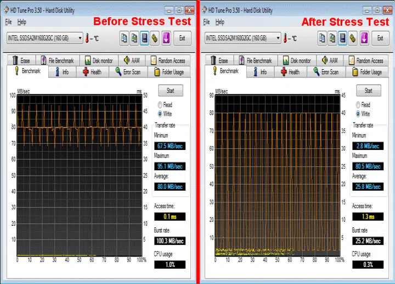
Task: Expand the INTEL SSD drive dropdown in the After Stress Test window
Action: (278, 38)
